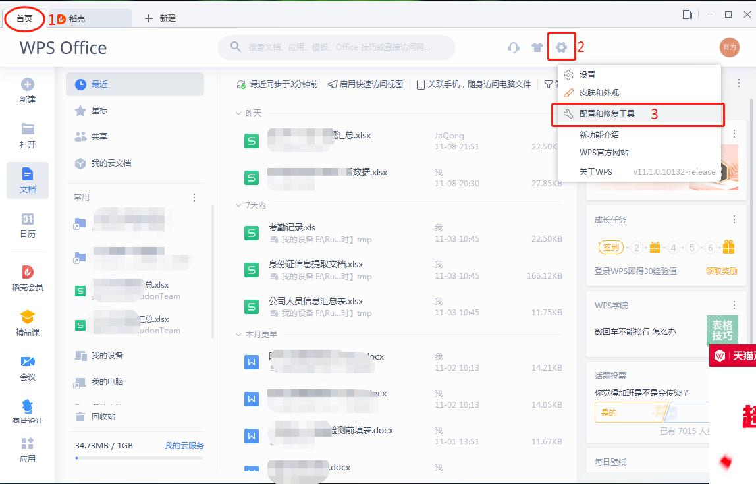
Task: Click the cloud storage usage bar
Action: tap(140, 458)
